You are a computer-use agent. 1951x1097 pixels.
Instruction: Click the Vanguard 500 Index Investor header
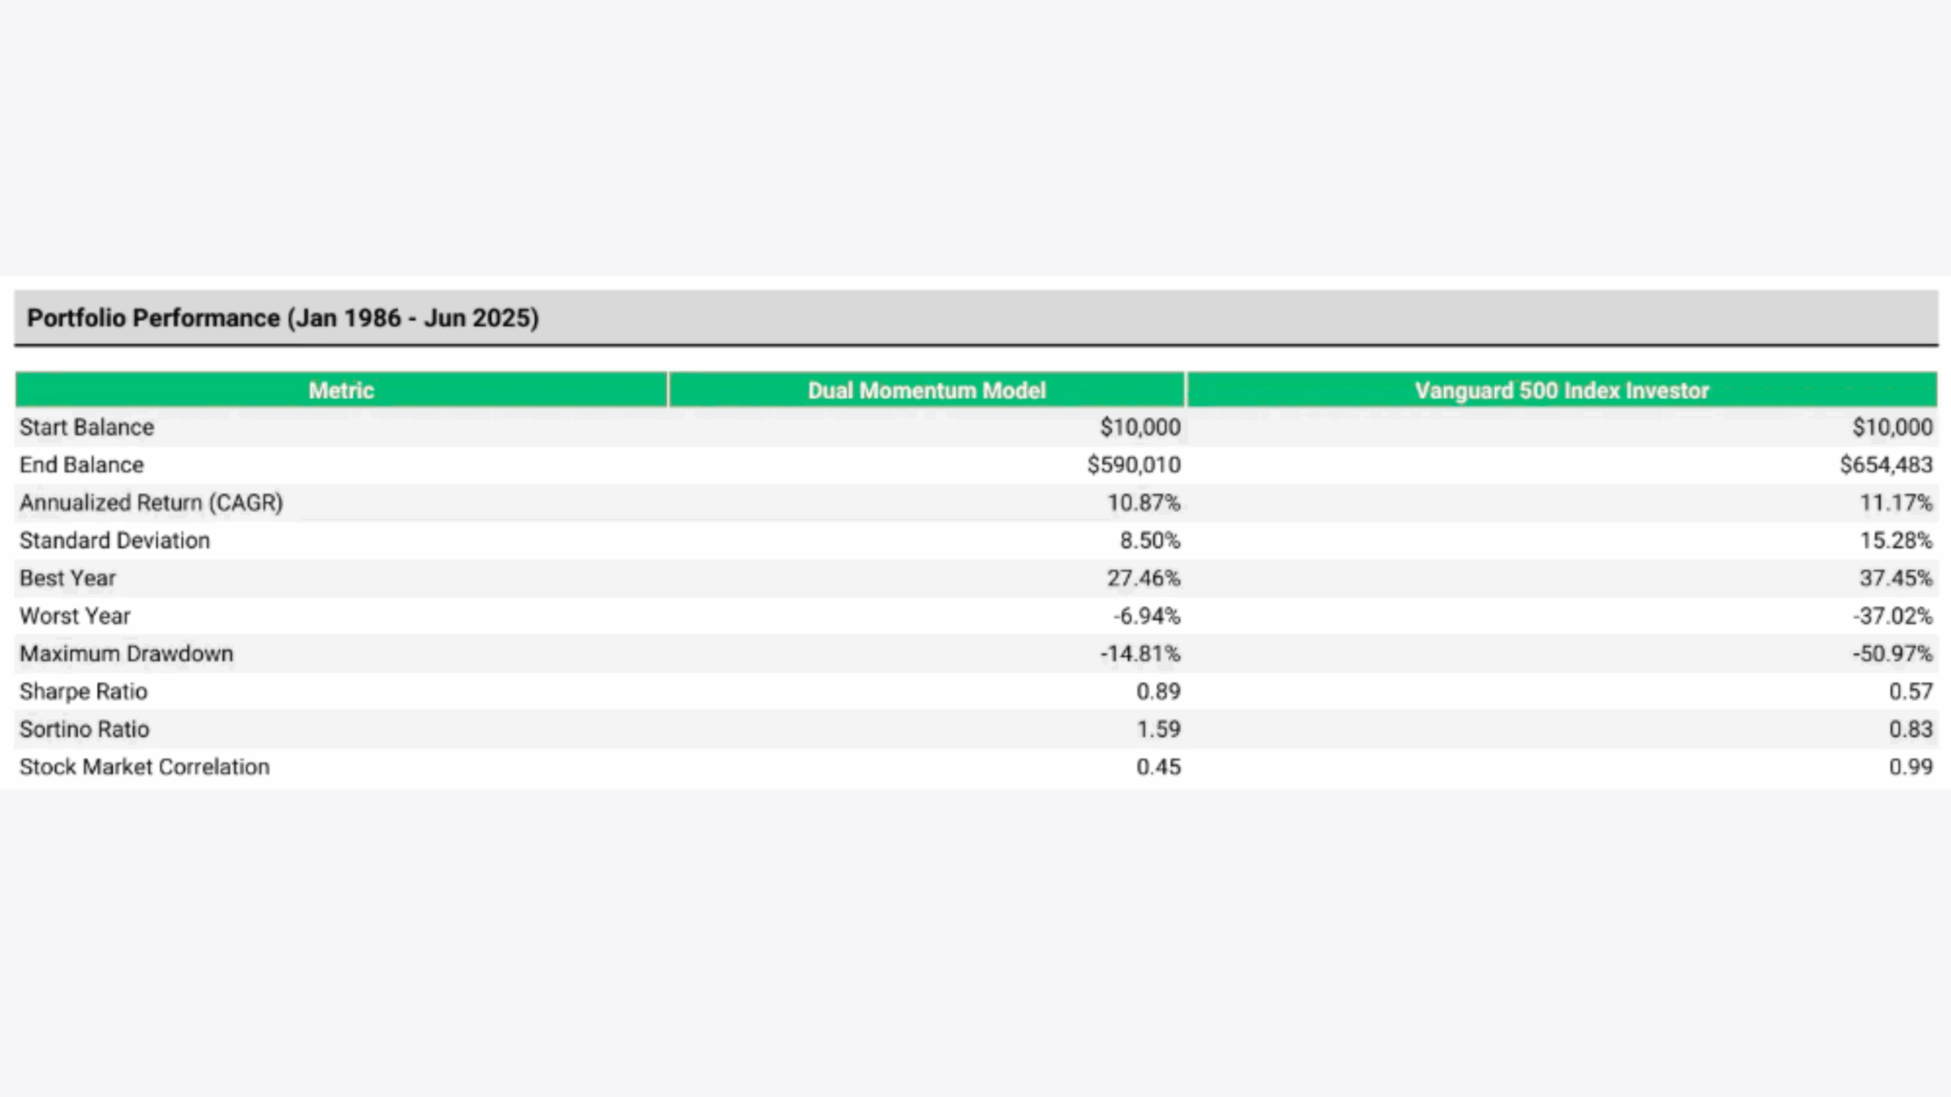pos(1562,390)
